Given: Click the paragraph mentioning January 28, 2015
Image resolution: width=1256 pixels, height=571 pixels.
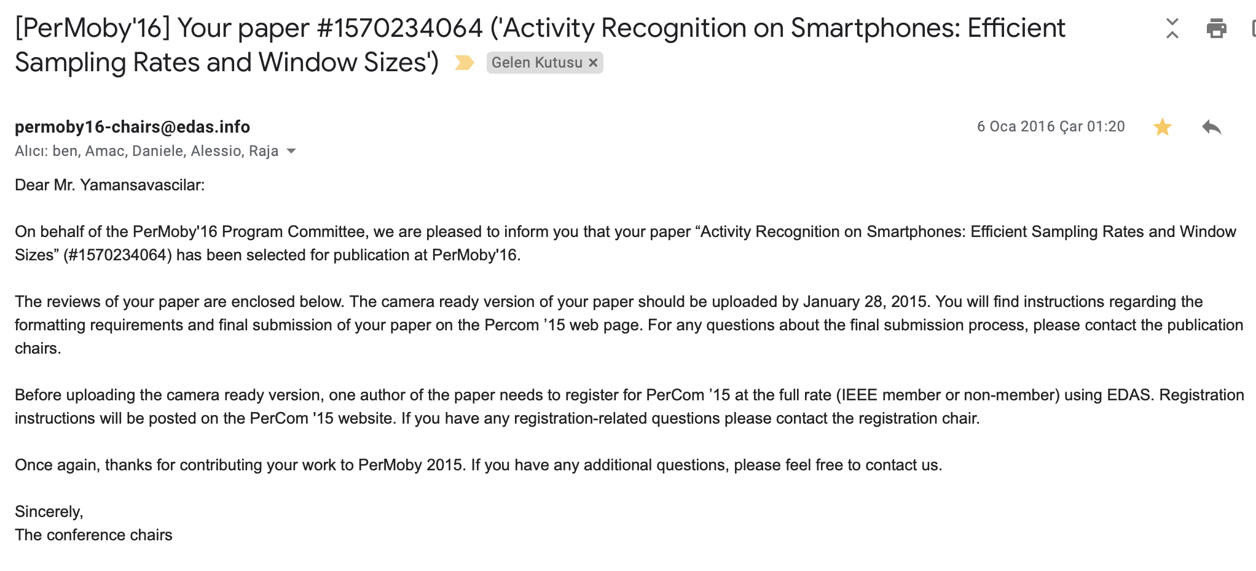Looking at the screenshot, I should [x=628, y=325].
